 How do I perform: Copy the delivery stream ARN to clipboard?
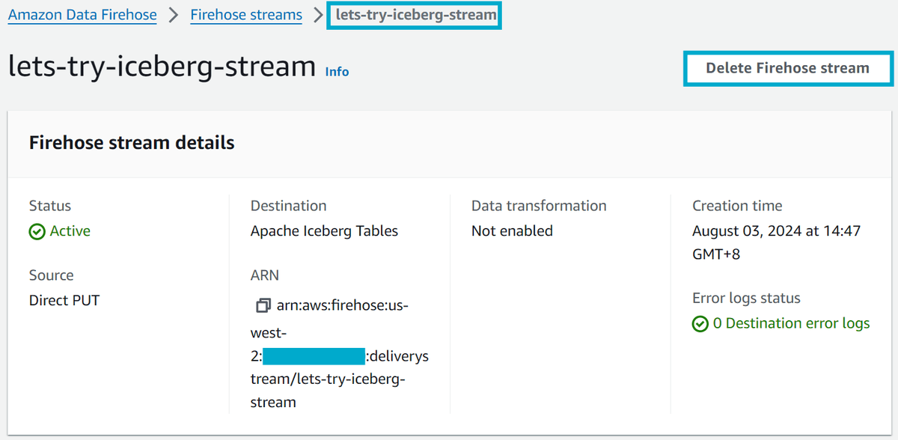(x=263, y=305)
